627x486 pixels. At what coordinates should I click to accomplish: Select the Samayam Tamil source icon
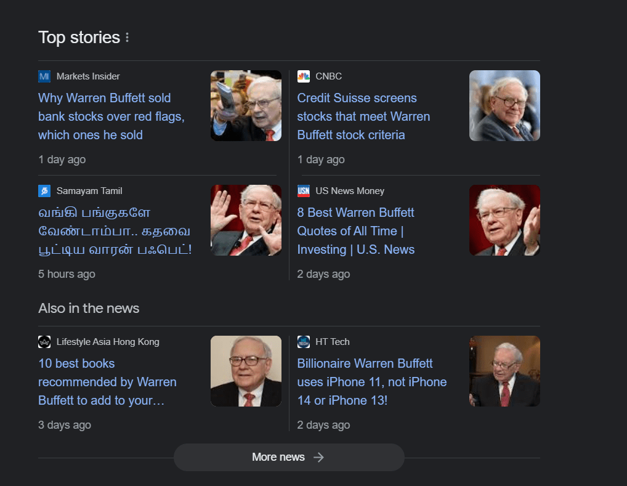tap(43, 190)
